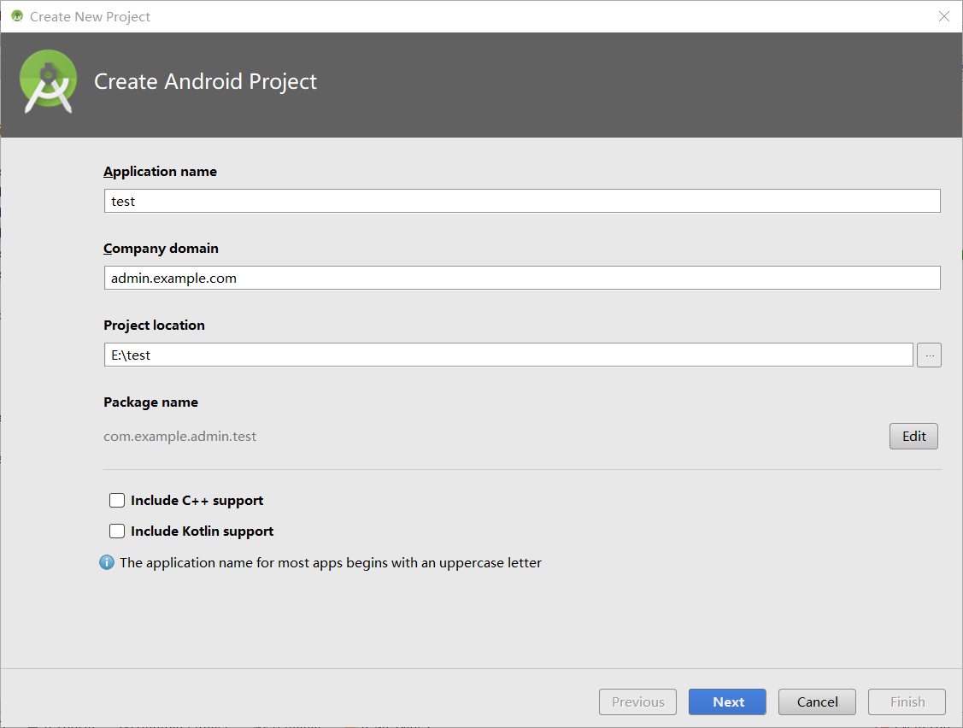Select the Company domain label
Viewport: 963px width, 728px height.
coord(161,248)
